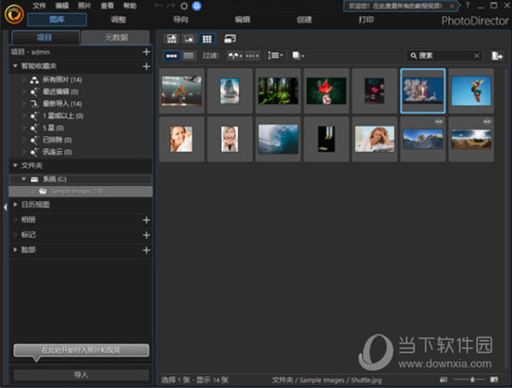Collapse the 系统 (C:) drive node
512x388 pixels.
pos(24,179)
